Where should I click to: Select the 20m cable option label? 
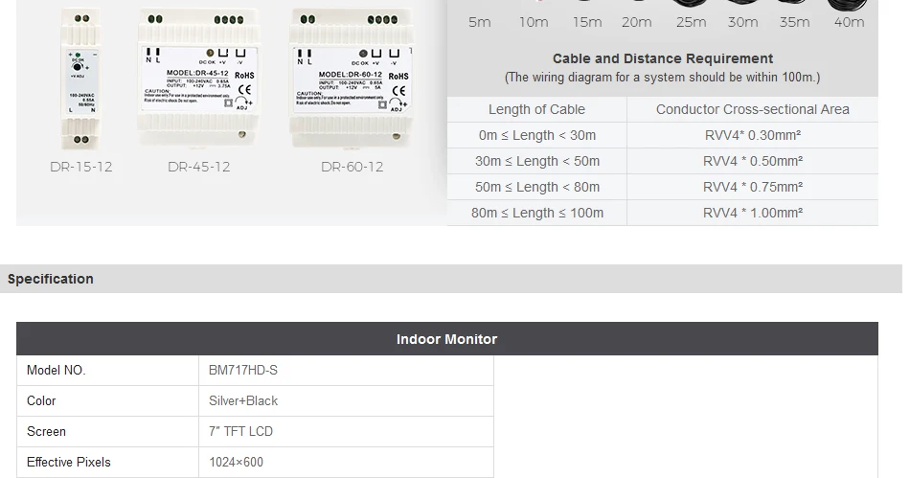click(637, 23)
